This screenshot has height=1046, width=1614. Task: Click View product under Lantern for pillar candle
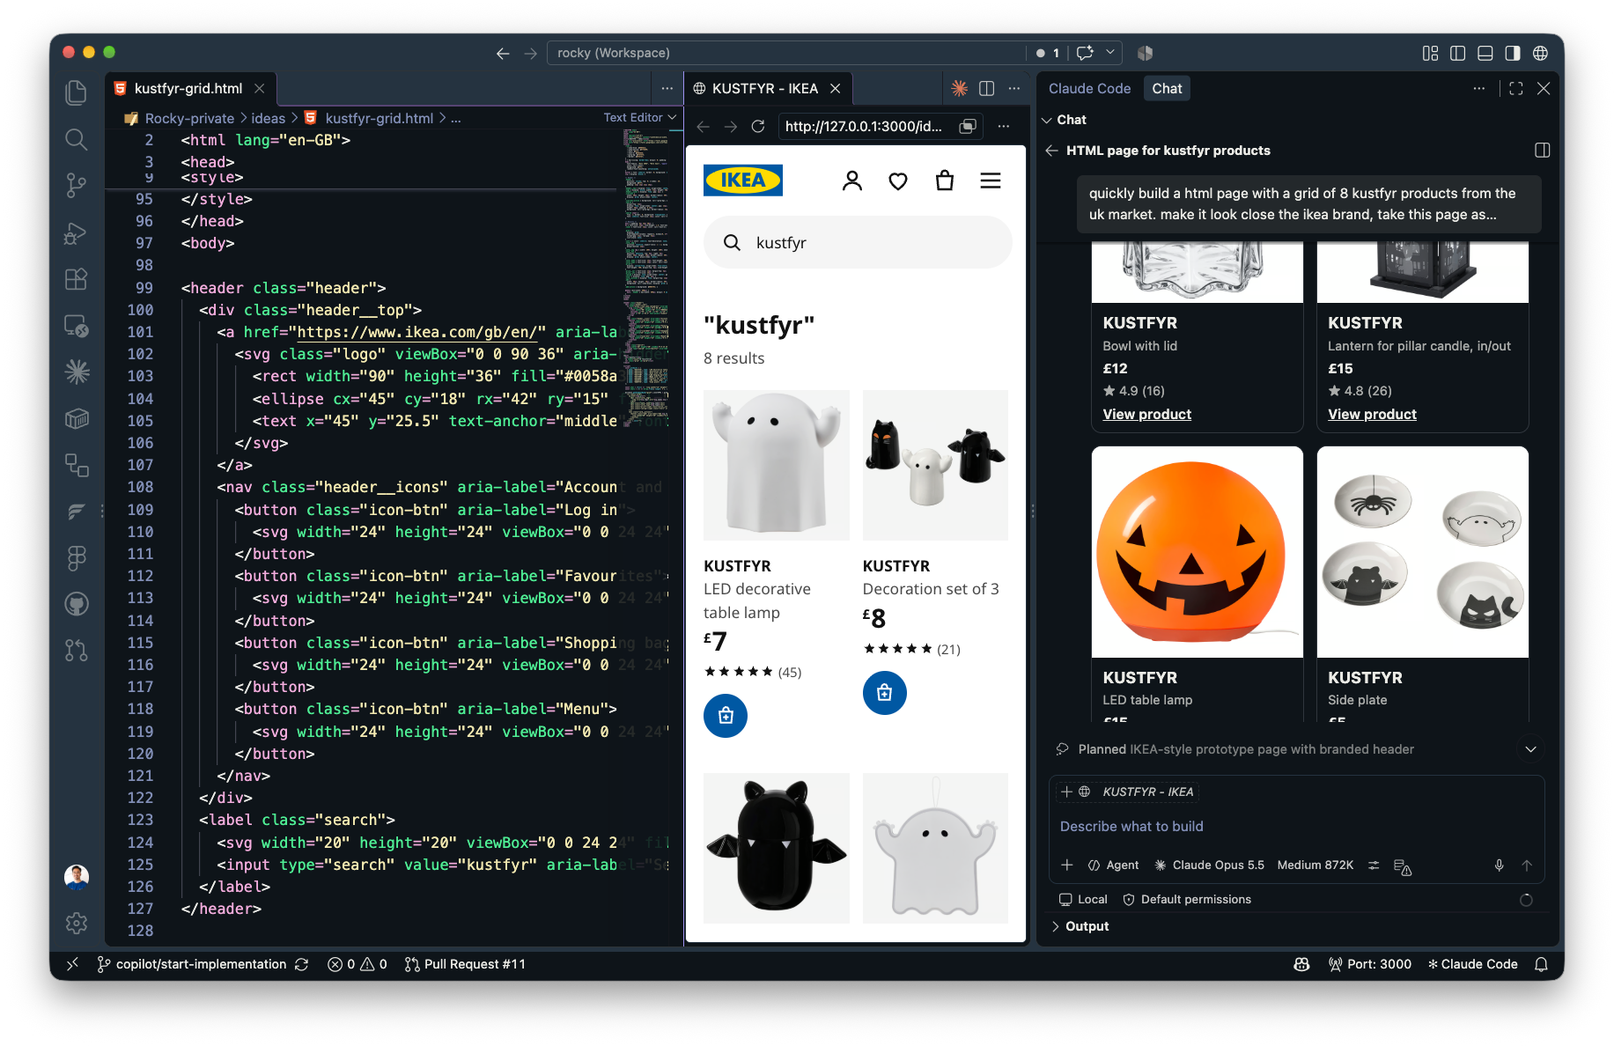[1372, 415]
